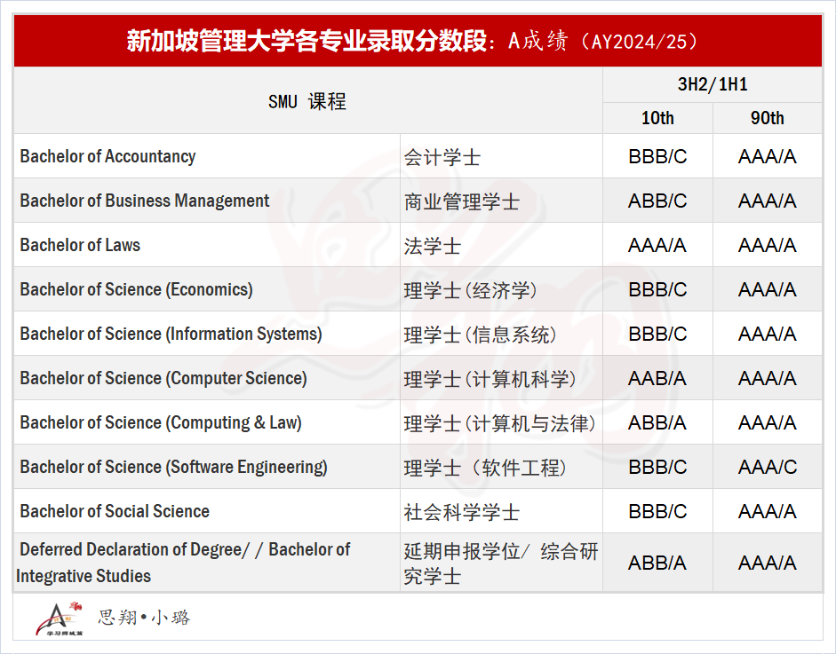Click Computing & Law 'ABB/A' value
Image resolution: width=836 pixels, height=654 pixels.
[x=657, y=423]
